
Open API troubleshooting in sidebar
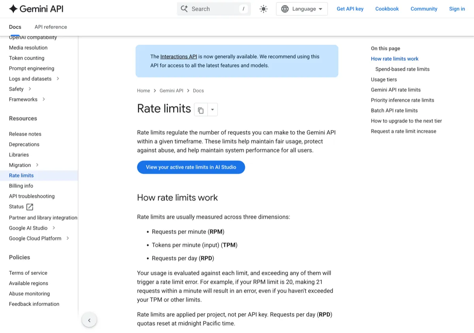pyautogui.click(x=32, y=196)
